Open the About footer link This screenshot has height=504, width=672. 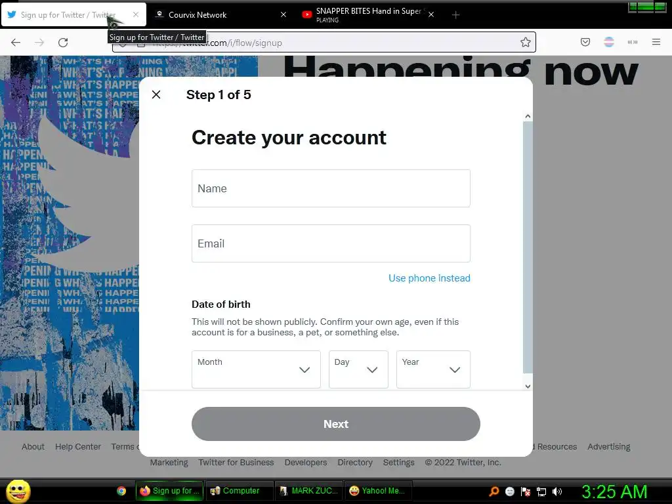33,446
